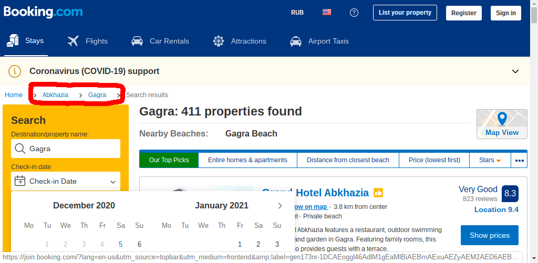Open the Stars sort dropdown

pyautogui.click(x=490, y=160)
